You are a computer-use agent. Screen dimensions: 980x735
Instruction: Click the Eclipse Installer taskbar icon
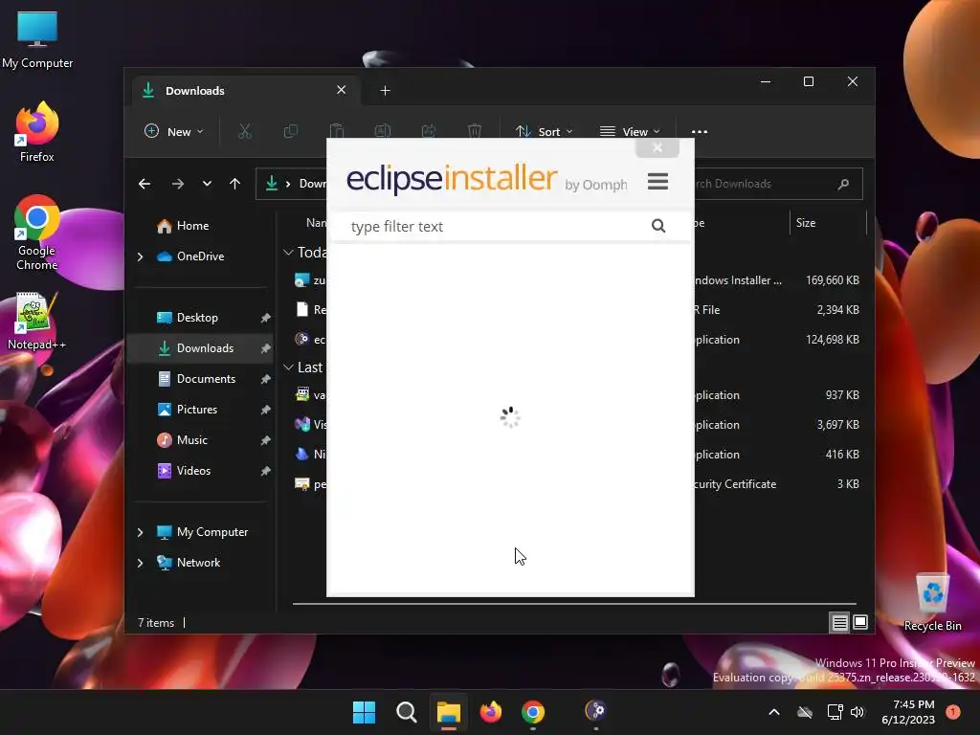(x=595, y=711)
